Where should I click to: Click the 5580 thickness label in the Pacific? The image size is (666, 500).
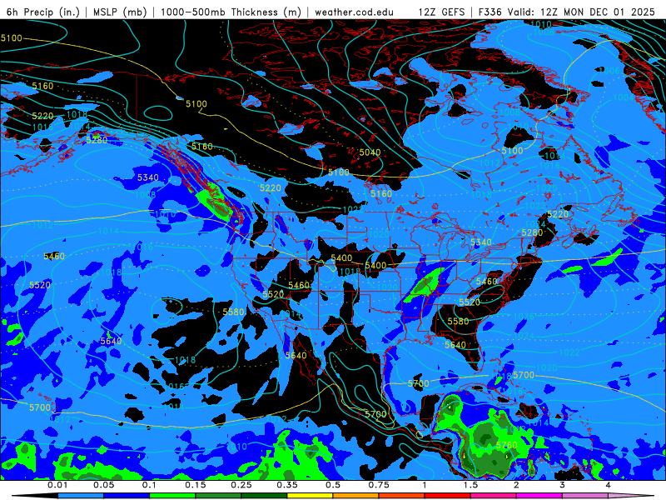point(234,312)
